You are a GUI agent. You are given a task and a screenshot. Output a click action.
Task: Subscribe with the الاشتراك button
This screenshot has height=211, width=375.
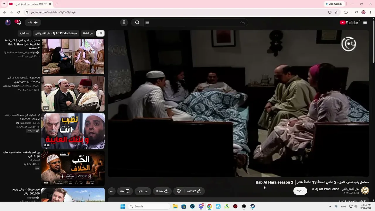point(300,191)
